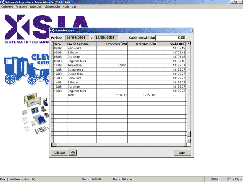The height and width of the screenshot is (182, 243).
Task: Click the horizontal scrollbar right arrow
Action: tap(185, 144)
